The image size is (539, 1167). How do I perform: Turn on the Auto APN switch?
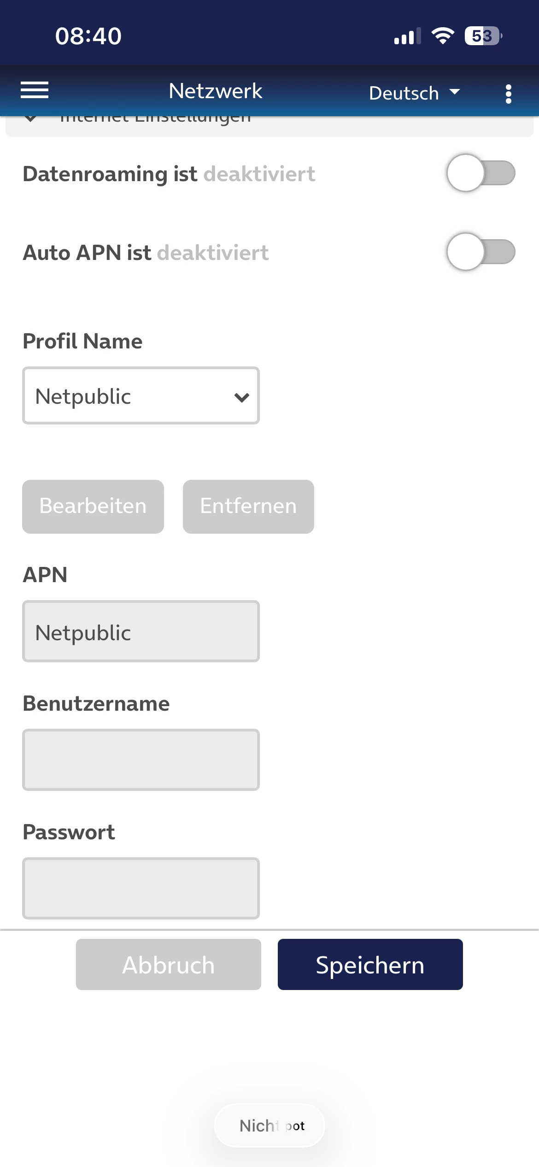coord(480,252)
